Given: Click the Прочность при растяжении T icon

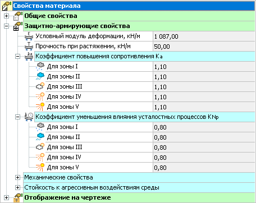Looking at the screenshot, I should [x=29, y=47].
